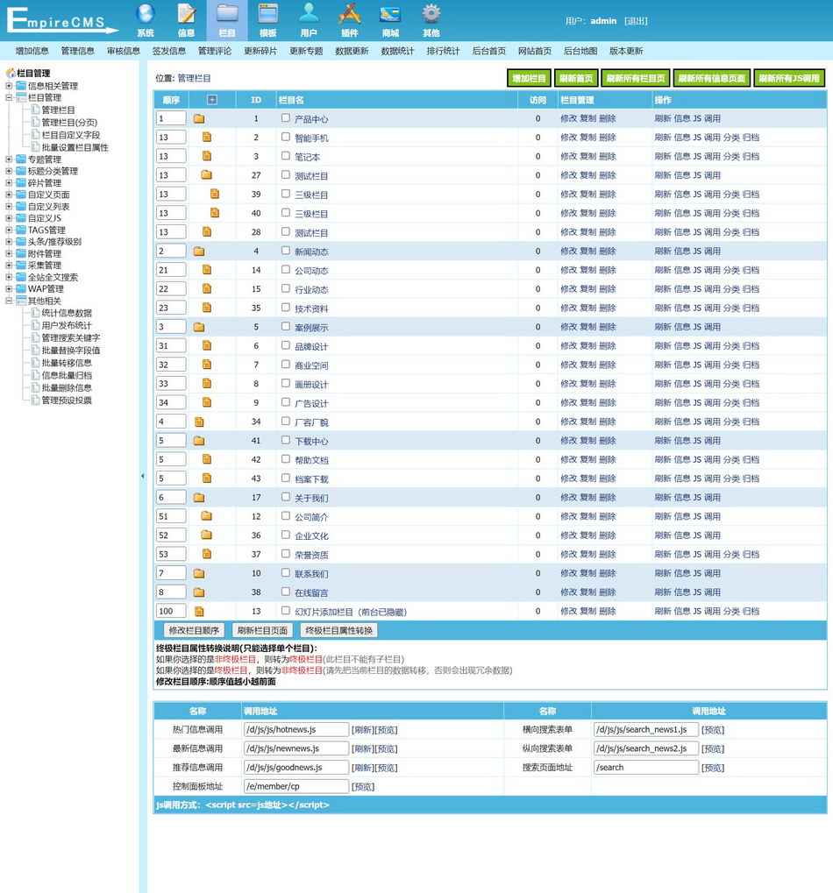Open the 审核信息 menu item

click(x=123, y=51)
